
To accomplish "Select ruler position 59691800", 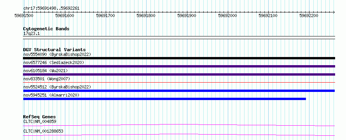I will (x=146, y=16).
